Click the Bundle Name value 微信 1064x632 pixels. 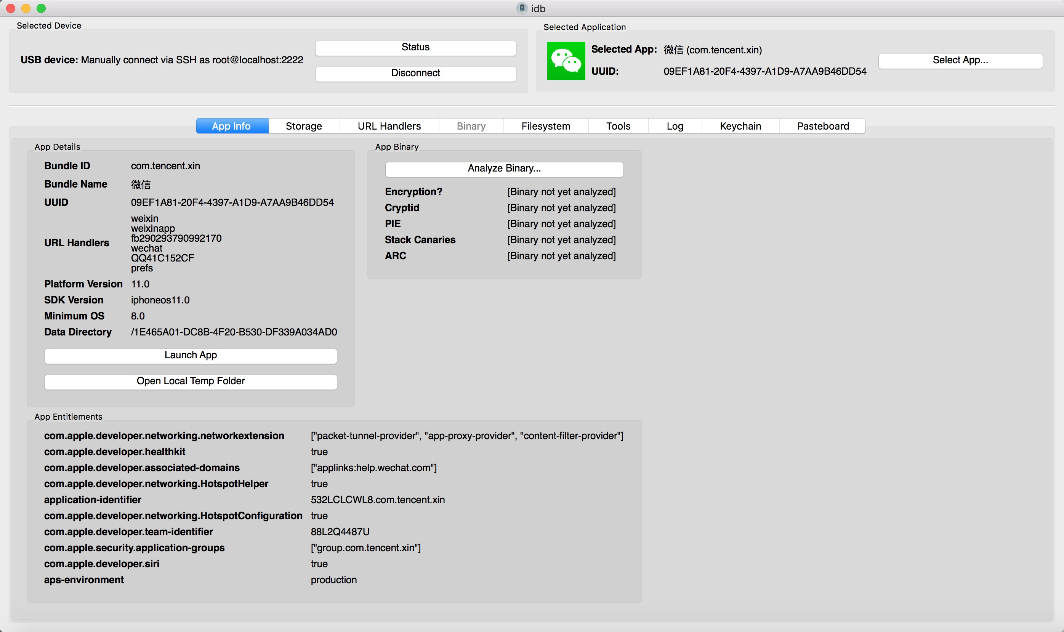click(141, 184)
